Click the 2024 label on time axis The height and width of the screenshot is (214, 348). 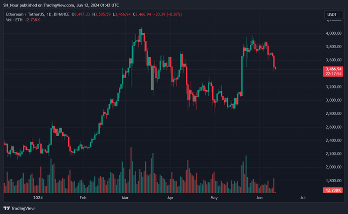tap(38, 198)
